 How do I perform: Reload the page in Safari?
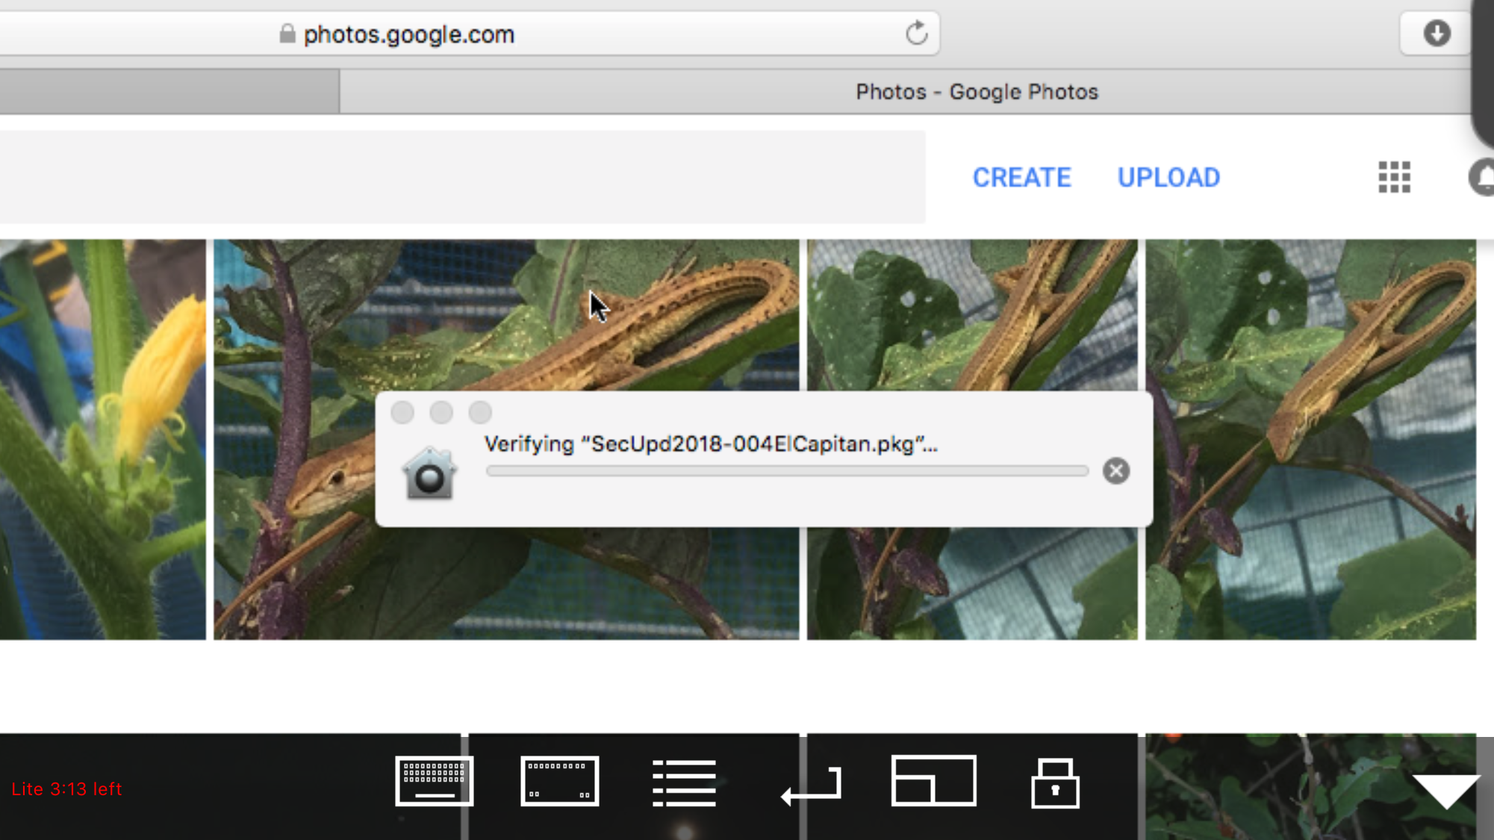tap(916, 34)
